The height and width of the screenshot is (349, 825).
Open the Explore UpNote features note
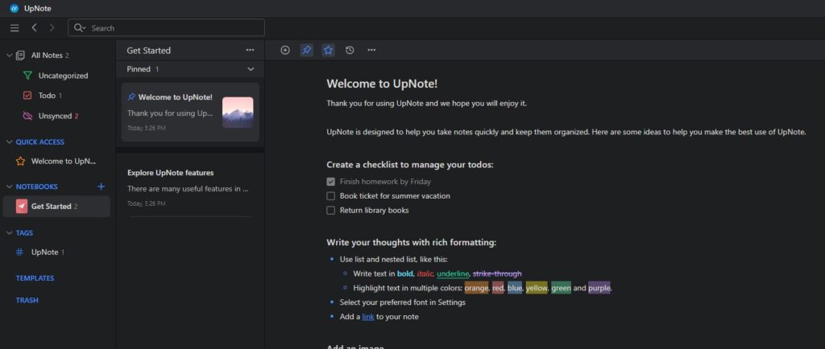[190, 188]
